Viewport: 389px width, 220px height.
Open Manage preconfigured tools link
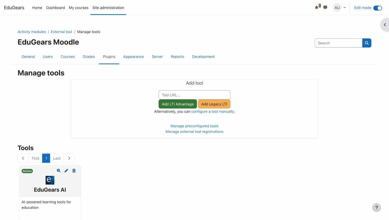pyautogui.click(x=194, y=126)
